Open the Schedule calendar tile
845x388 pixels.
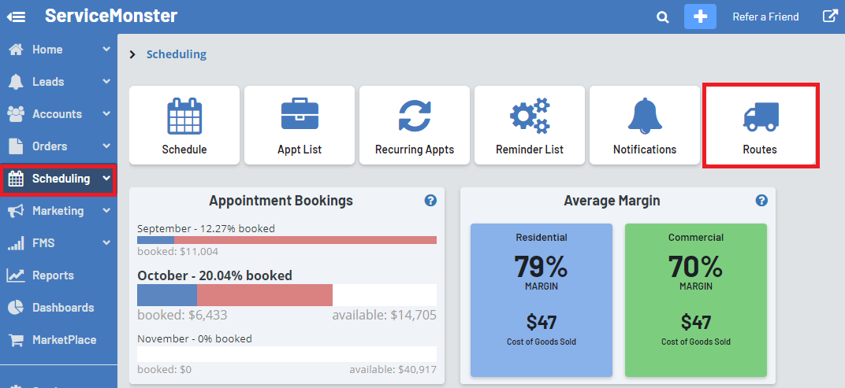pos(184,125)
